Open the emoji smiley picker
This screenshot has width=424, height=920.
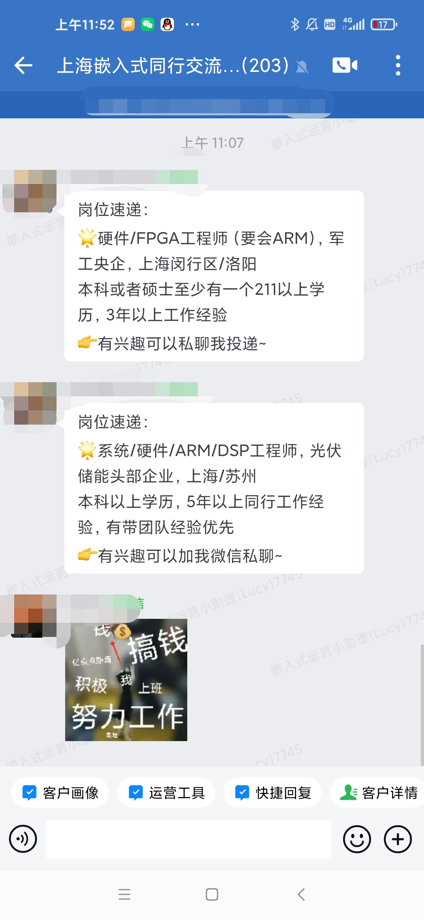pos(357,839)
